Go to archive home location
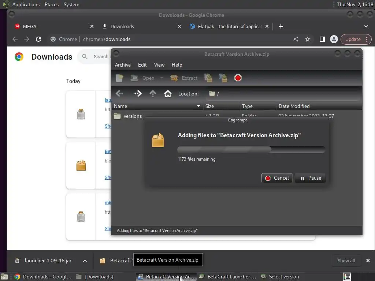 168,93
